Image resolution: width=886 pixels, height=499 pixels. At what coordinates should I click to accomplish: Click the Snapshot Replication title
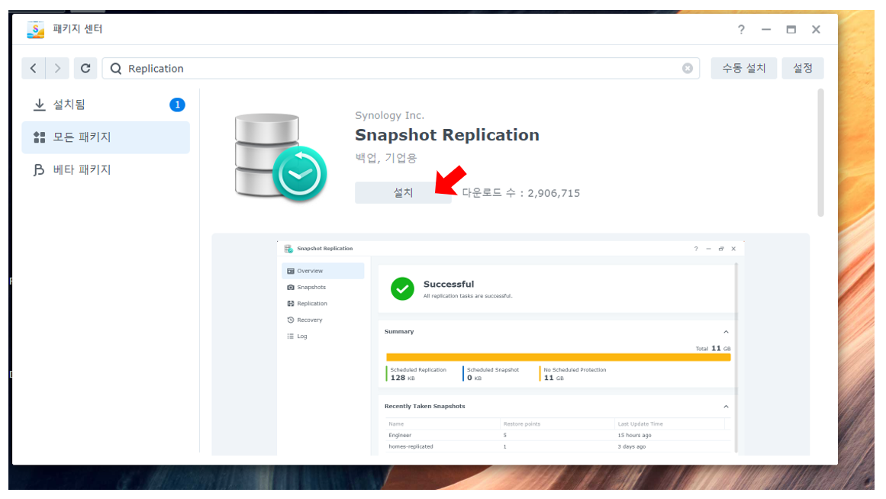(447, 135)
